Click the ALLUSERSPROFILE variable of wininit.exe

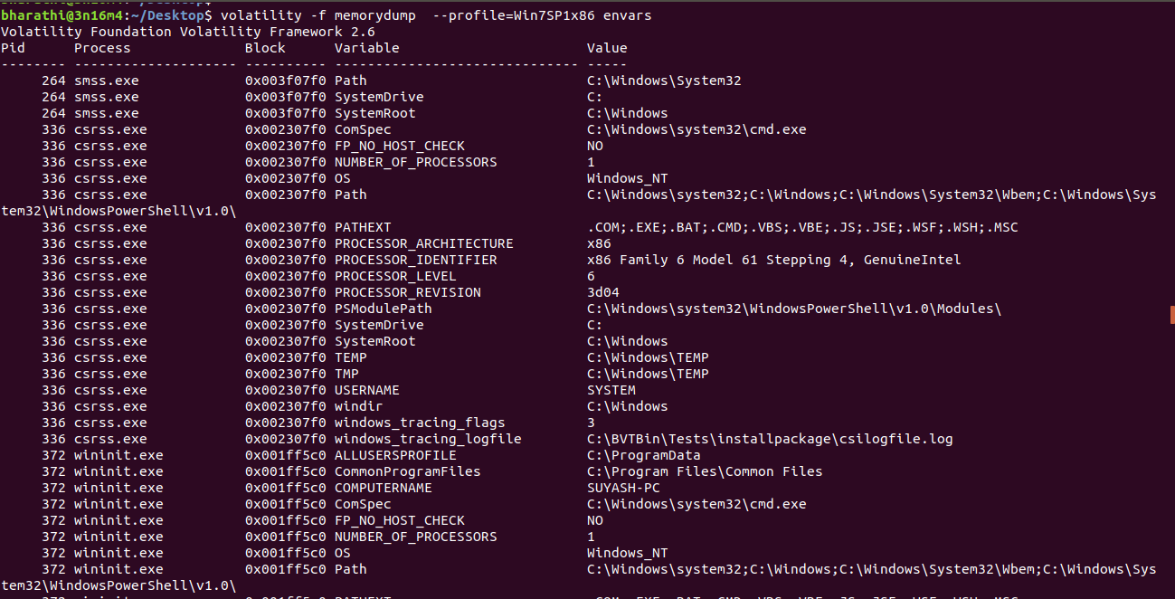pyautogui.click(x=395, y=455)
